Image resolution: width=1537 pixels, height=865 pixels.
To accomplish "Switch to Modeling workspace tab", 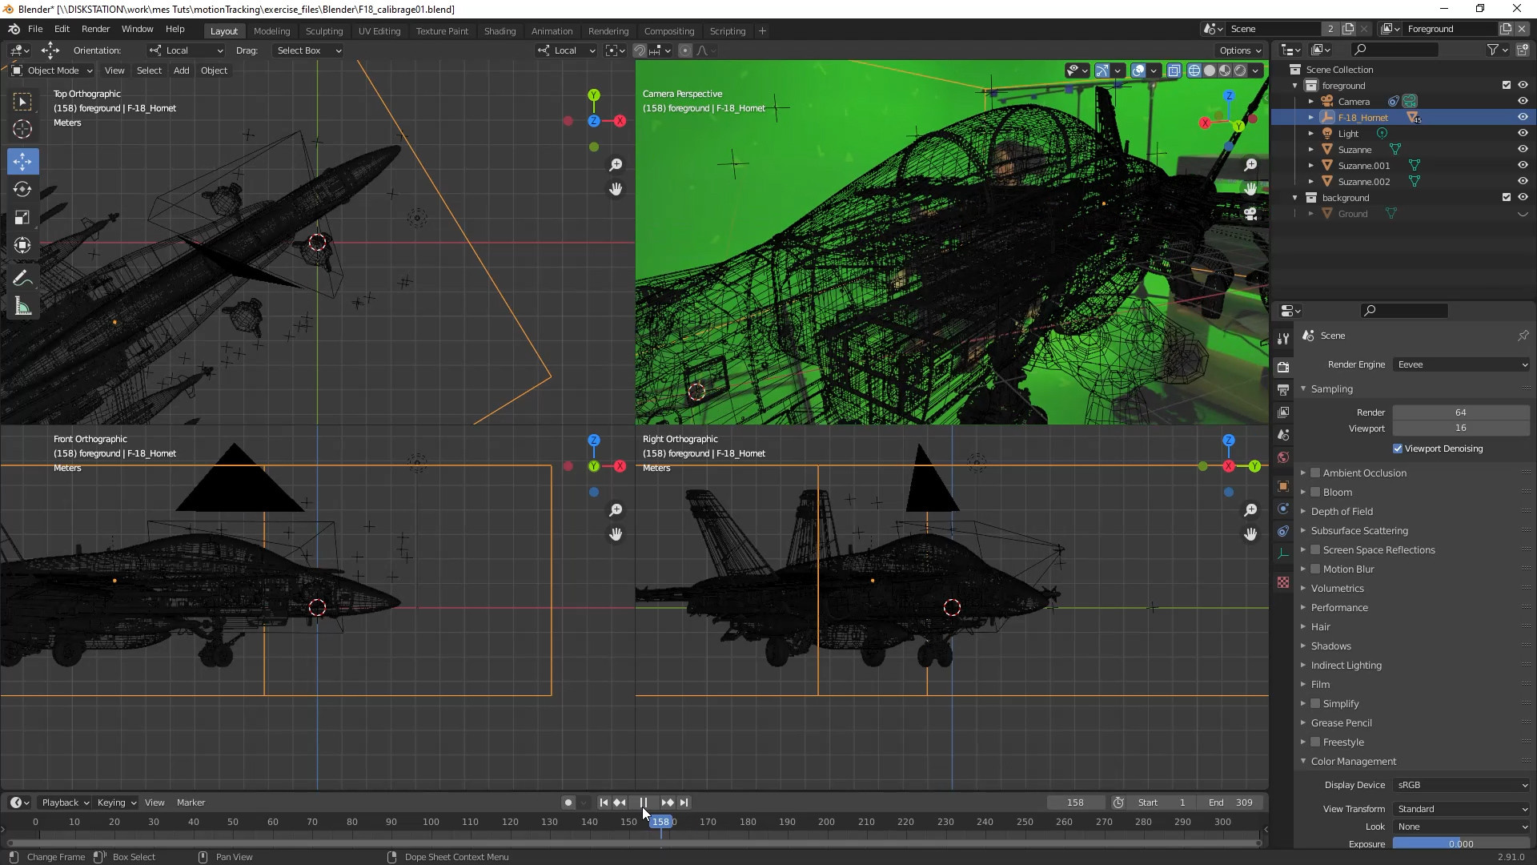I will coord(271,31).
